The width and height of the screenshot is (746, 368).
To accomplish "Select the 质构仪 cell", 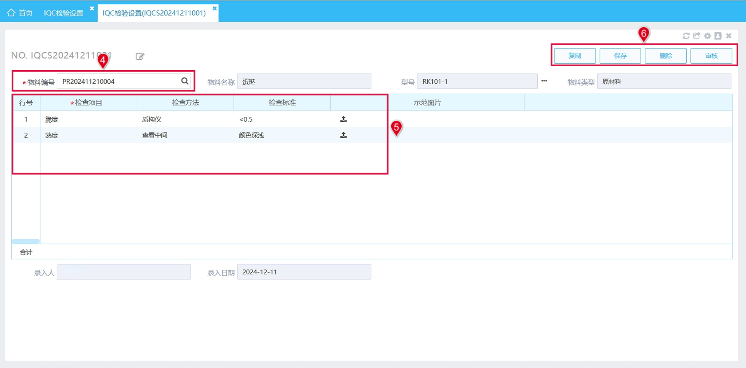I will click(x=185, y=119).
